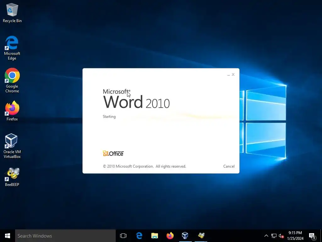This screenshot has width=322, height=242.
Task: Open the muted volume tray icon
Action: point(281,236)
